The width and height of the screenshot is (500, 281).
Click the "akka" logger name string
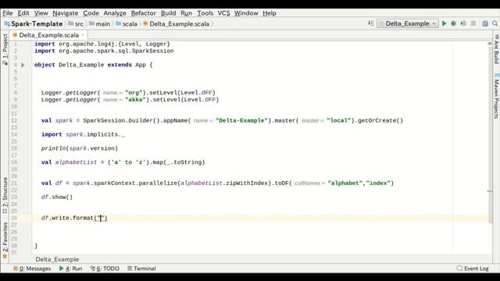(135, 100)
